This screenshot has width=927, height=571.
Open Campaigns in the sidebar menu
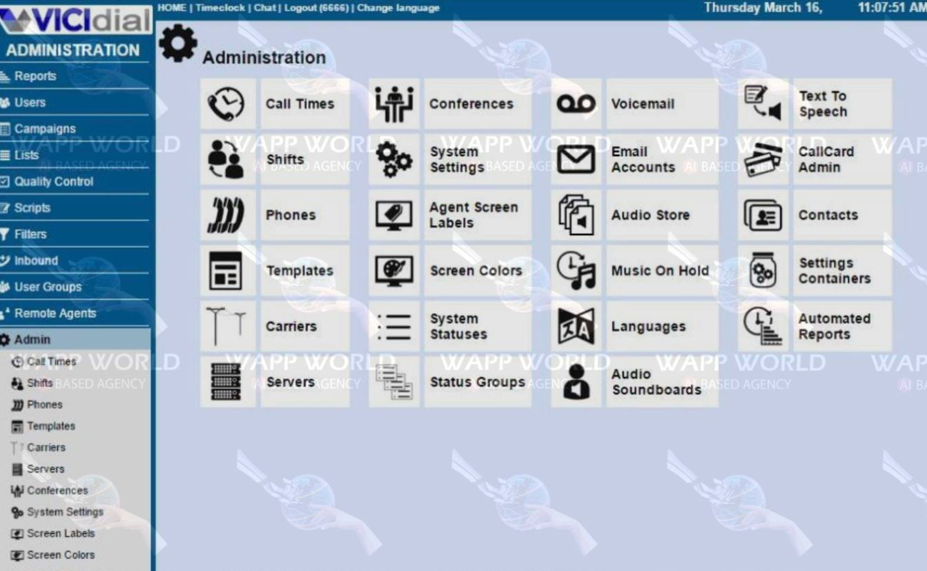(44, 129)
